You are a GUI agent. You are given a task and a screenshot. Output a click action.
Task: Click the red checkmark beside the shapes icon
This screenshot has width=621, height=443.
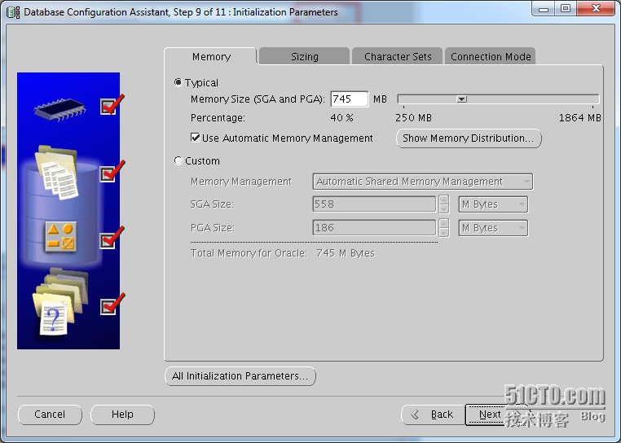[x=112, y=238]
